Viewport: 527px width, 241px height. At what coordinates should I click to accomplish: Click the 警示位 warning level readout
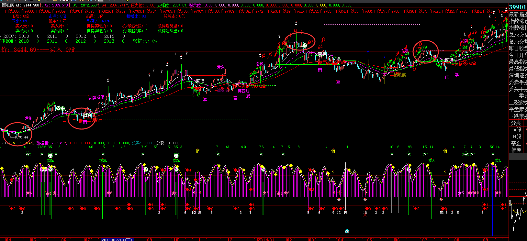[201, 5]
